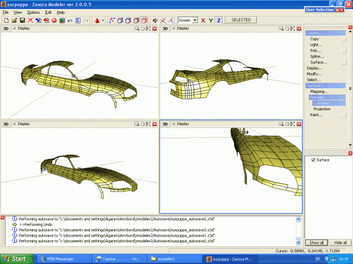Click the Save disk icon
353x264 pixels.
point(22,20)
